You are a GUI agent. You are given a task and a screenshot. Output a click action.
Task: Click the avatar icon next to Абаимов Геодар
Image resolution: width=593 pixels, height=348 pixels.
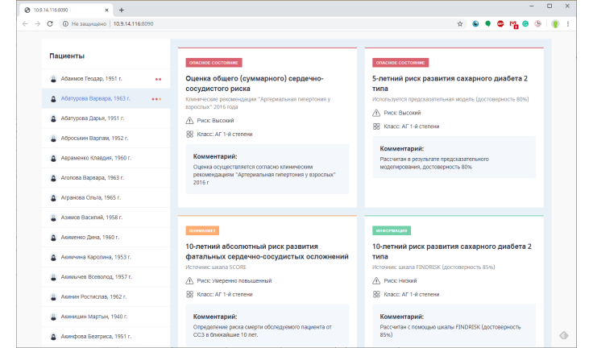click(54, 79)
